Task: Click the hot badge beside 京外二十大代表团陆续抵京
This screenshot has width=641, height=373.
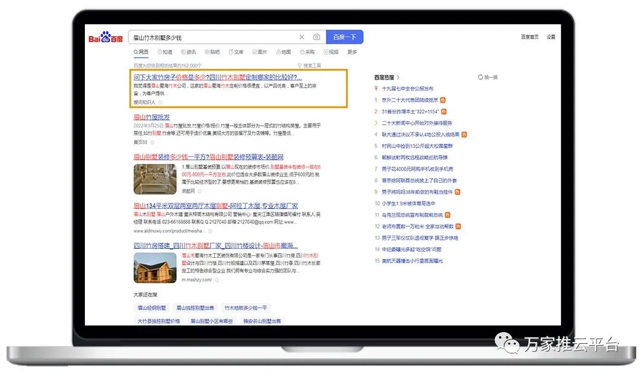Action: pyautogui.click(x=443, y=100)
